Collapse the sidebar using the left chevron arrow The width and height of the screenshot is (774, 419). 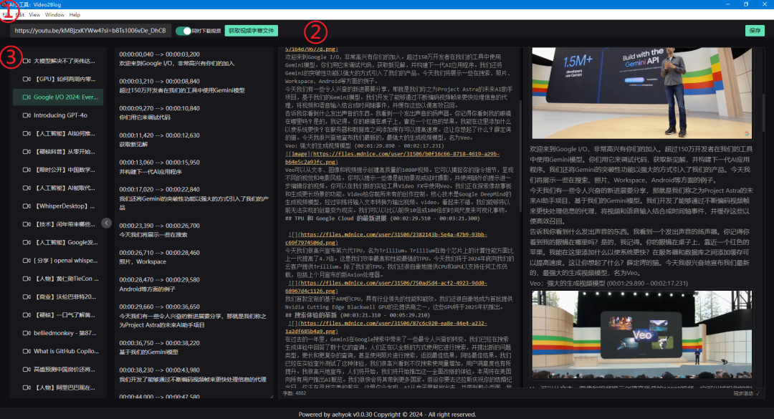(106, 223)
